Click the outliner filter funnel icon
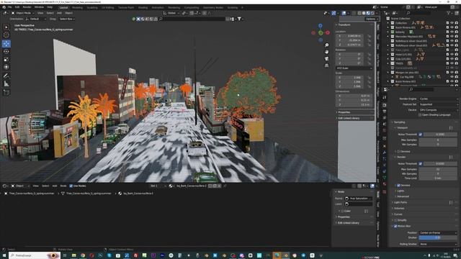 pyautogui.click(x=448, y=13)
